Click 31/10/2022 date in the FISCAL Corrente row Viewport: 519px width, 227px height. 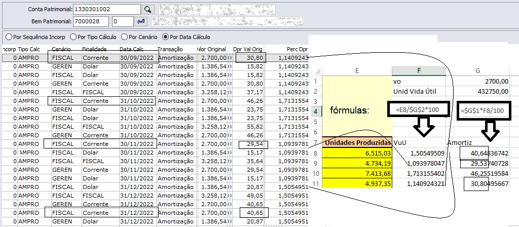pos(137,101)
